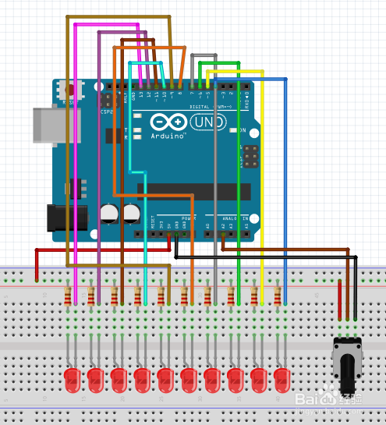
Task: Click digital pin 7 header socket
Action: [192, 87]
